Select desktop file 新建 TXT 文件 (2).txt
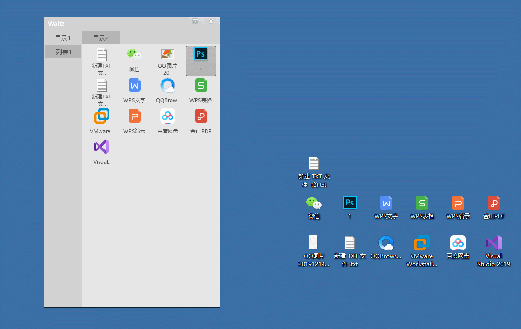 (x=314, y=172)
